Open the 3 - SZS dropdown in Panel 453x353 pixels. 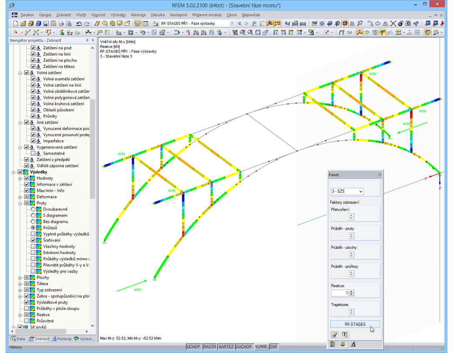[x=347, y=192]
